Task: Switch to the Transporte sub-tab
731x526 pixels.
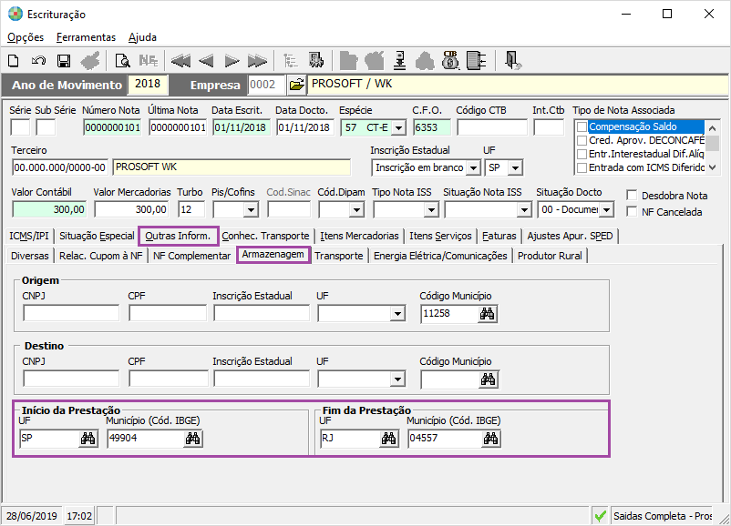Action: click(x=339, y=256)
